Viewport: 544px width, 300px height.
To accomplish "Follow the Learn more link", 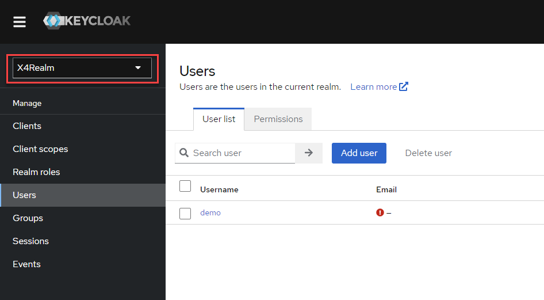I will 373,87.
